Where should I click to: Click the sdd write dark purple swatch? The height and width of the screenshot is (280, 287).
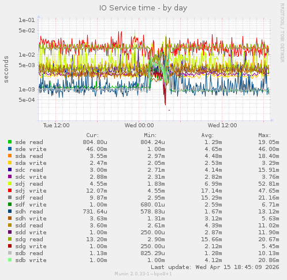tap(10, 232)
